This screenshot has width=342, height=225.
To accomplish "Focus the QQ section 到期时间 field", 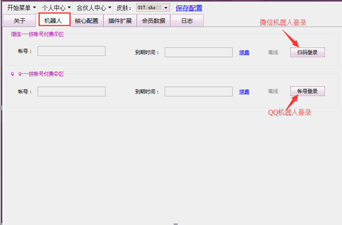I will click(x=198, y=92).
